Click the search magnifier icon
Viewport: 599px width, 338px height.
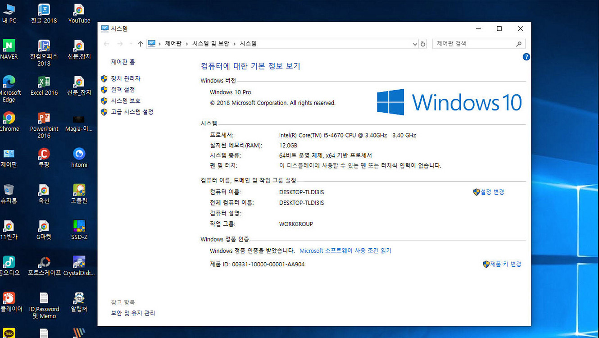point(519,44)
